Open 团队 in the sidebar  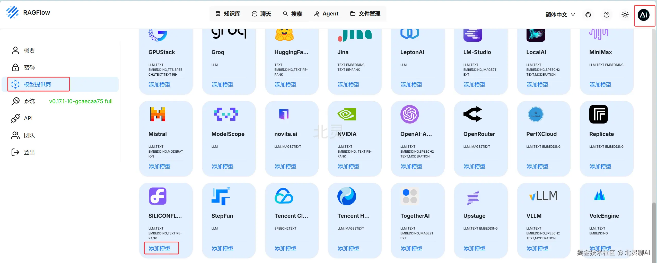60,135
